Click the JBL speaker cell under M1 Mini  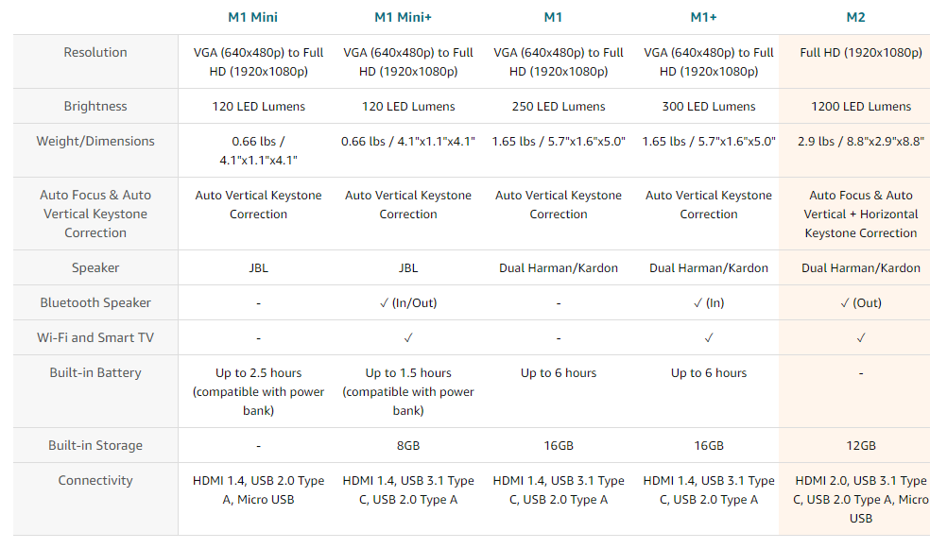259,268
